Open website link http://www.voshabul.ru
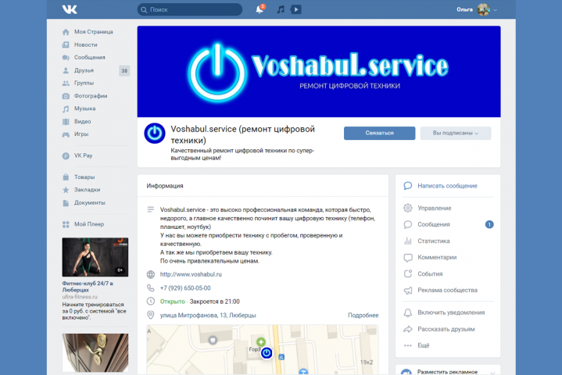Viewport: 562px width, 375px height. point(191,274)
